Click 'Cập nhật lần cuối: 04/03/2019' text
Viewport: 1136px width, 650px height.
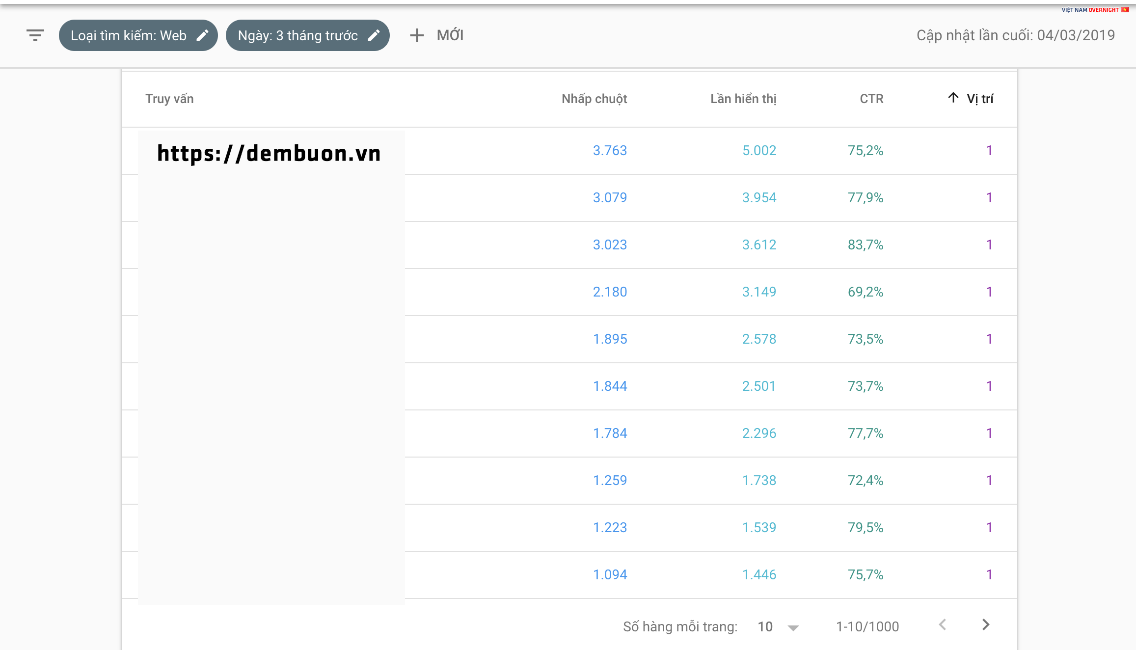(1016, 35)
